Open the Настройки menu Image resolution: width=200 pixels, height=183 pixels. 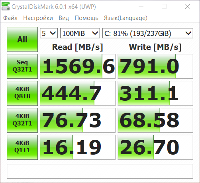[x=38, y=18]
